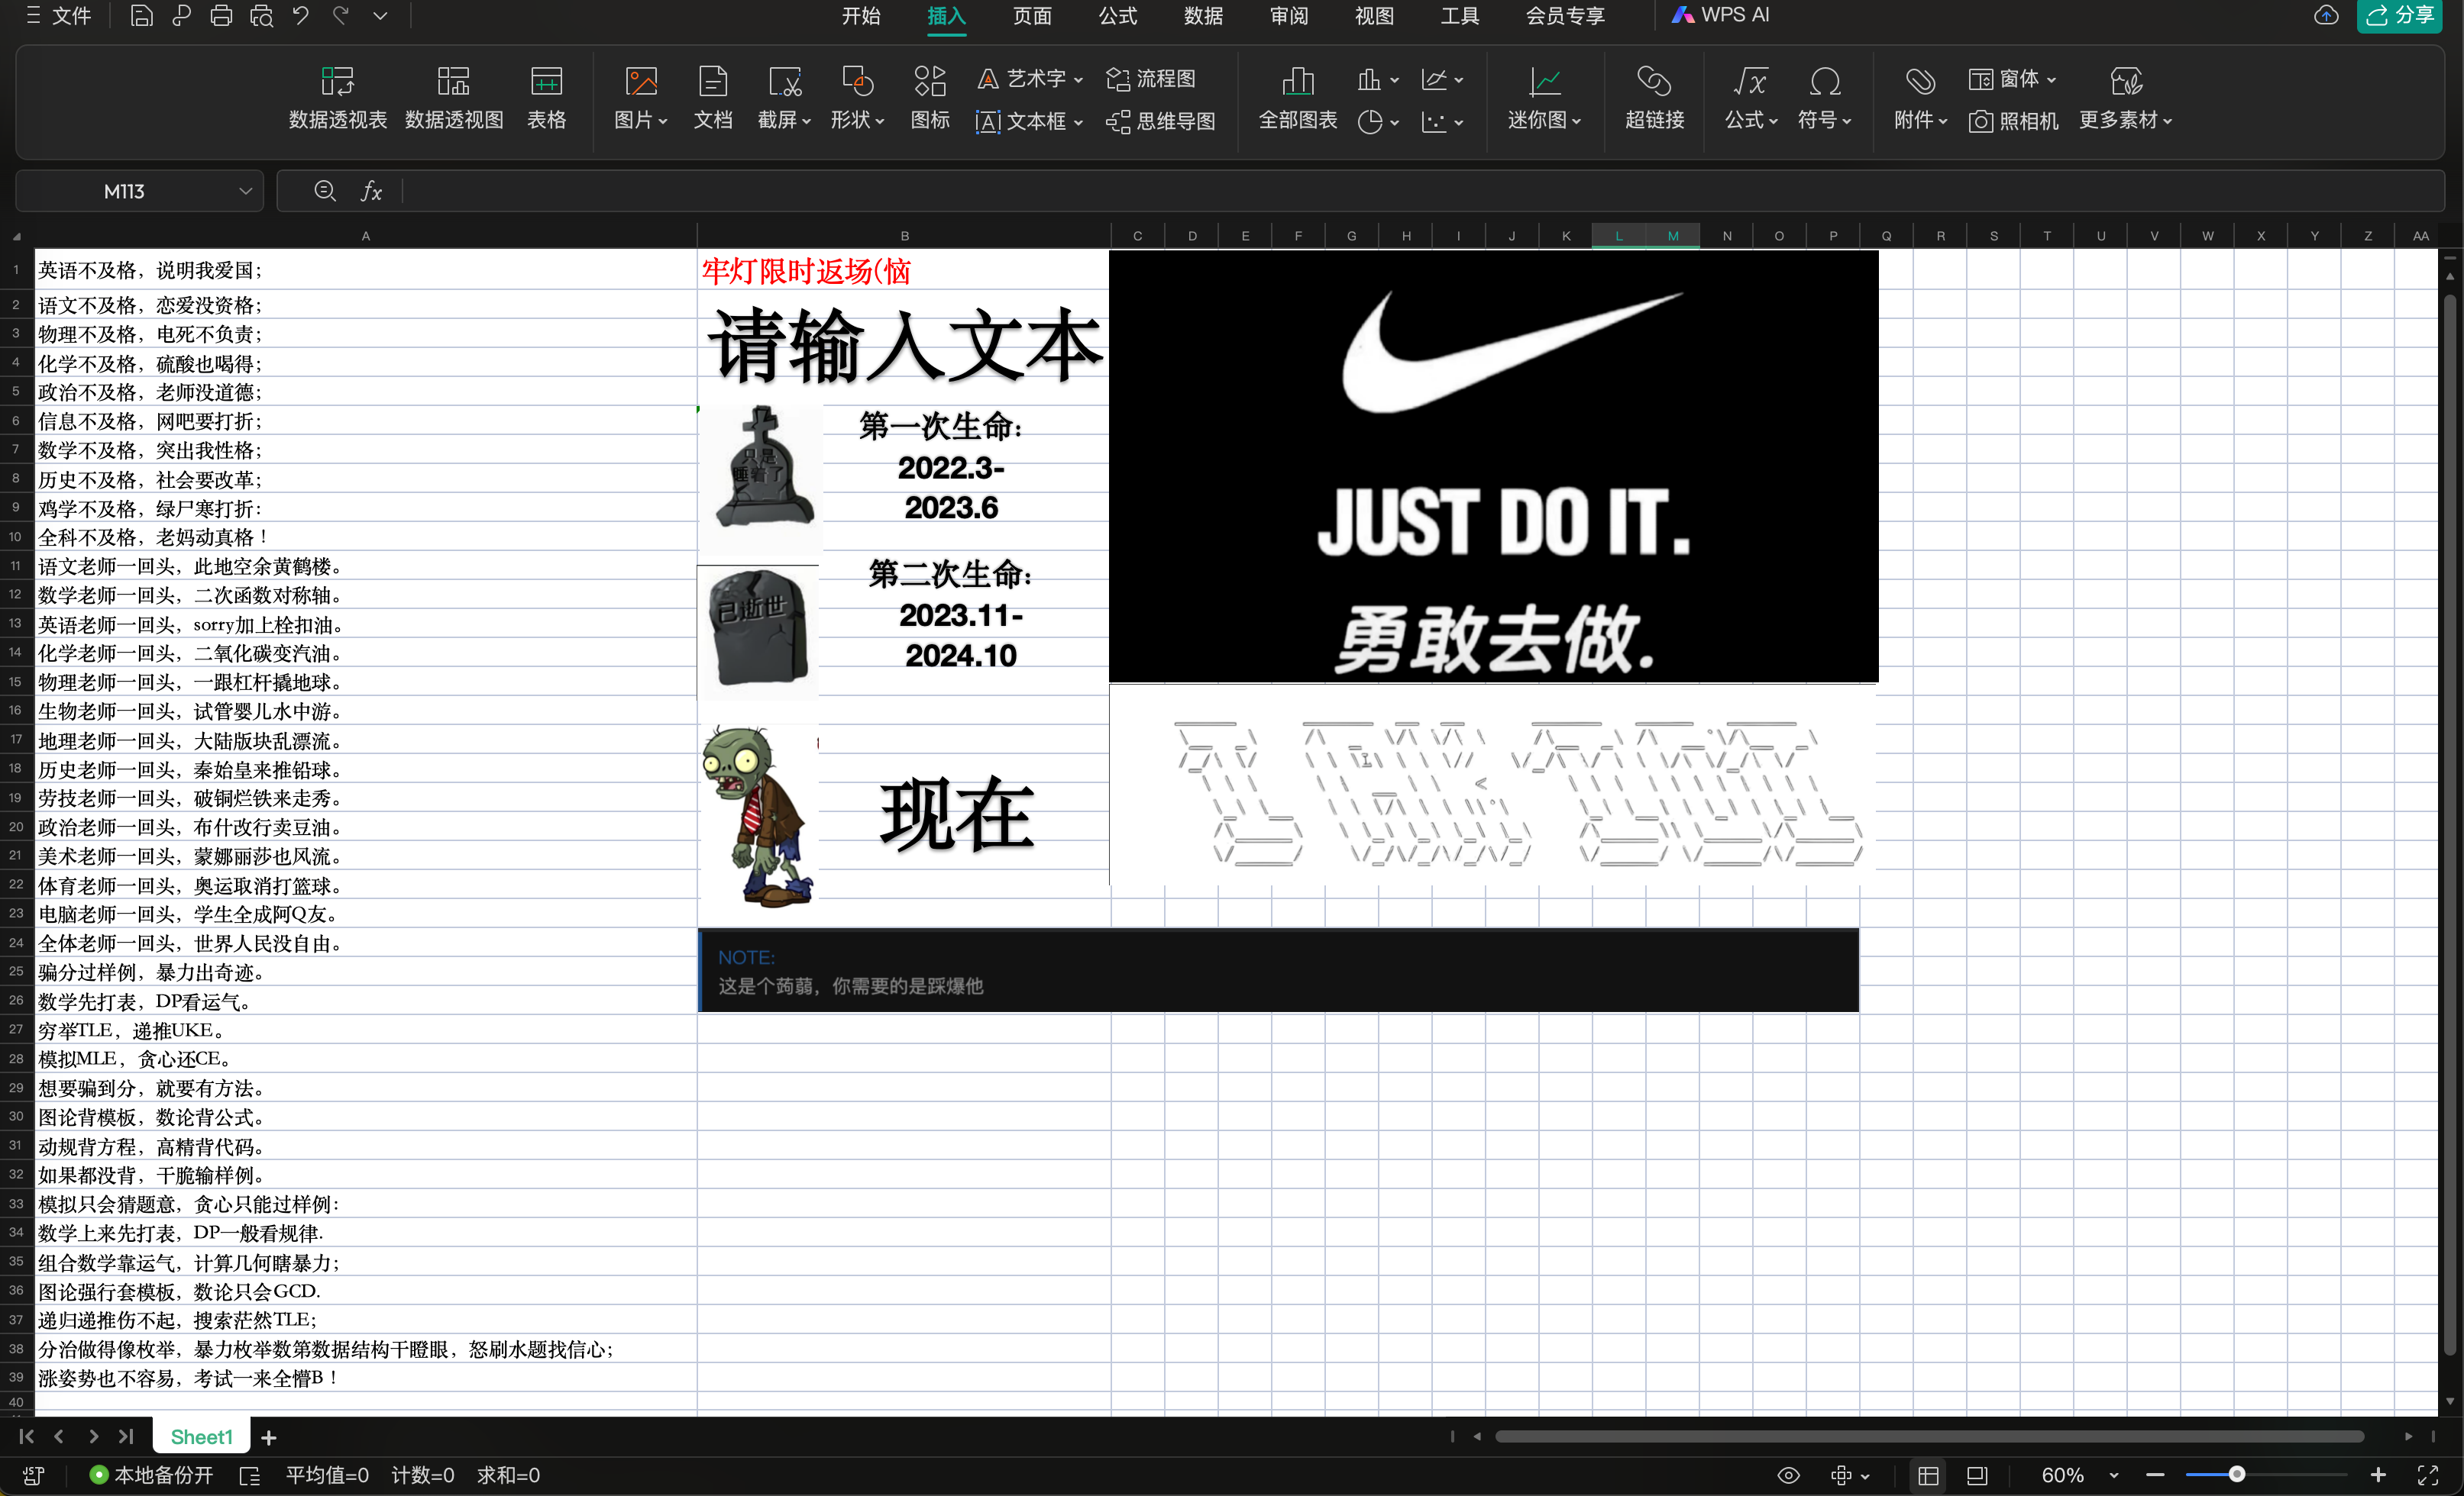Click the Print Preview icon
Screen dimensions: 2464x1496
(x=261, y=16)
